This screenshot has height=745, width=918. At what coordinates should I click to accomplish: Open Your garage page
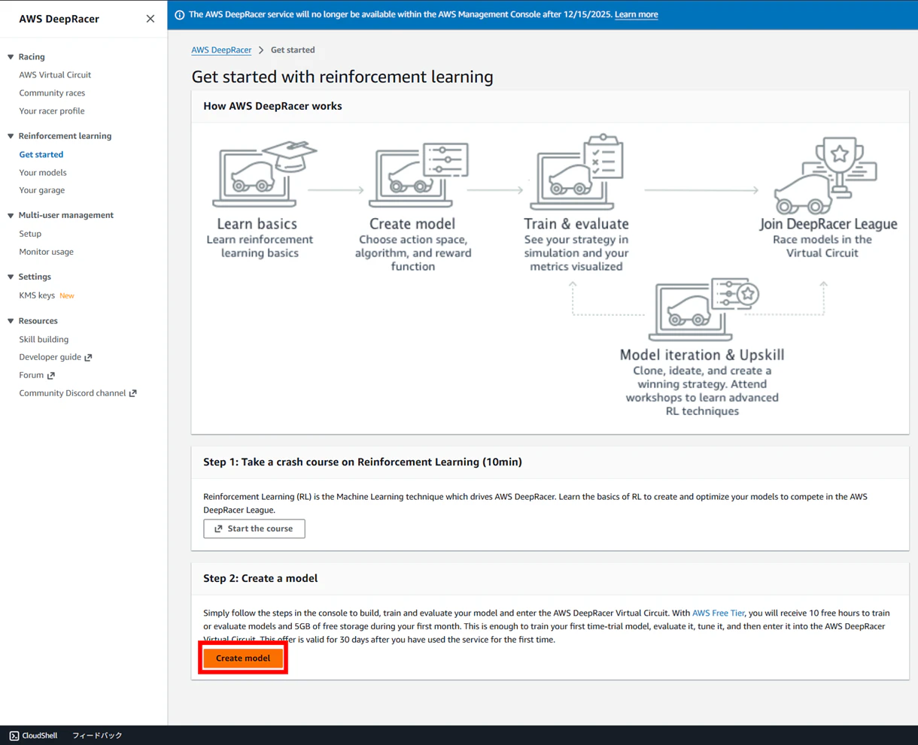tap(42, 190)
